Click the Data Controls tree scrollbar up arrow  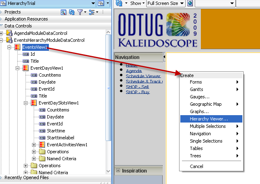[x=108, y=32]
